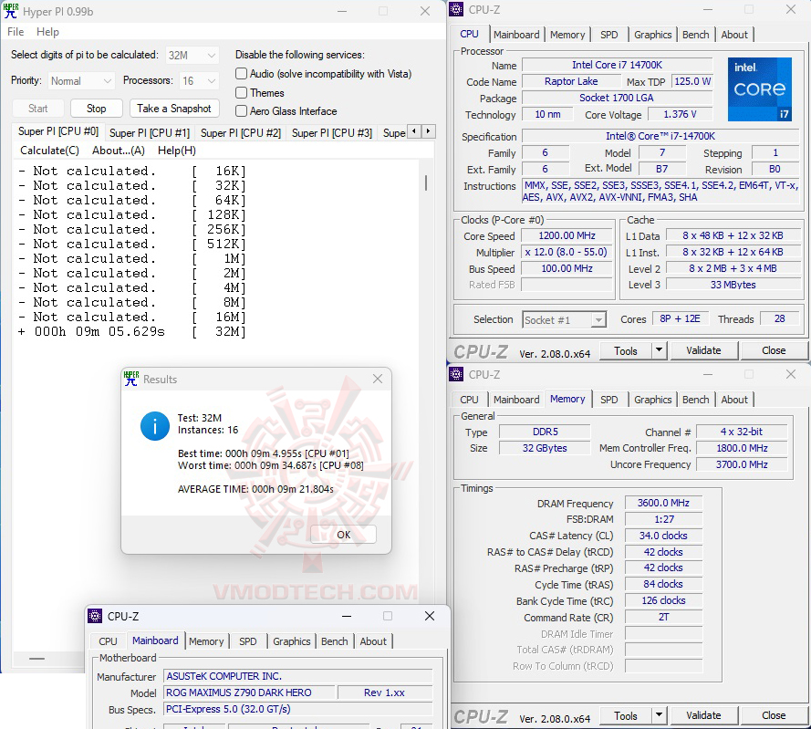Image resolution: width=811 pixels, height=729 pixels.
Task: Click the scrollbar beside the calculation list
Action: click(424, 182)
